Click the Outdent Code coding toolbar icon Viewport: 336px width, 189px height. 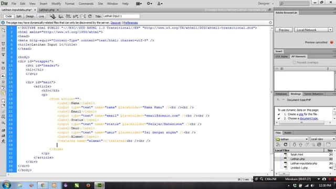3,135
